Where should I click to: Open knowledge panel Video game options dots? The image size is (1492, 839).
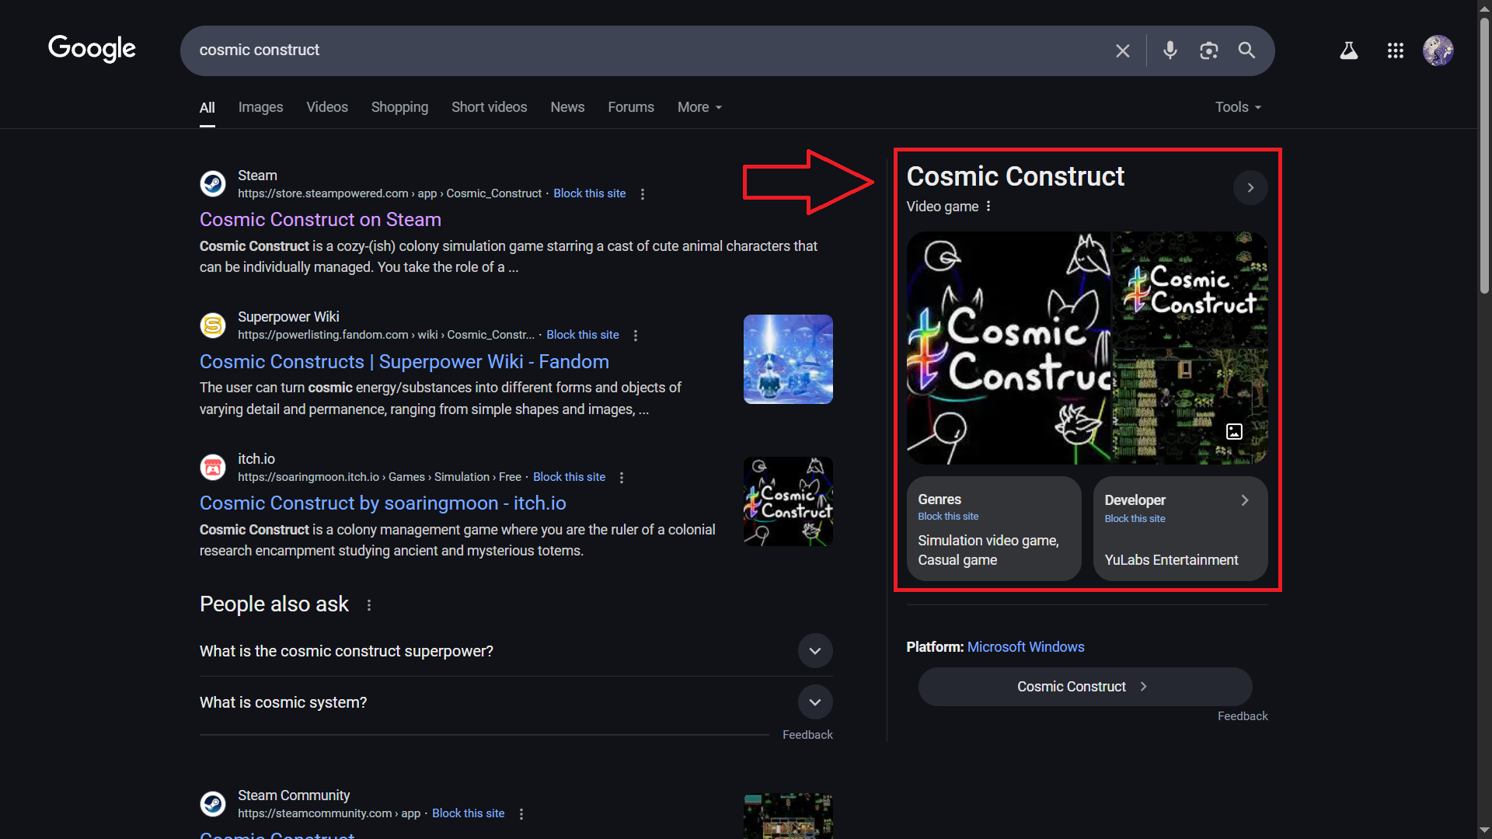pos(988,207)
